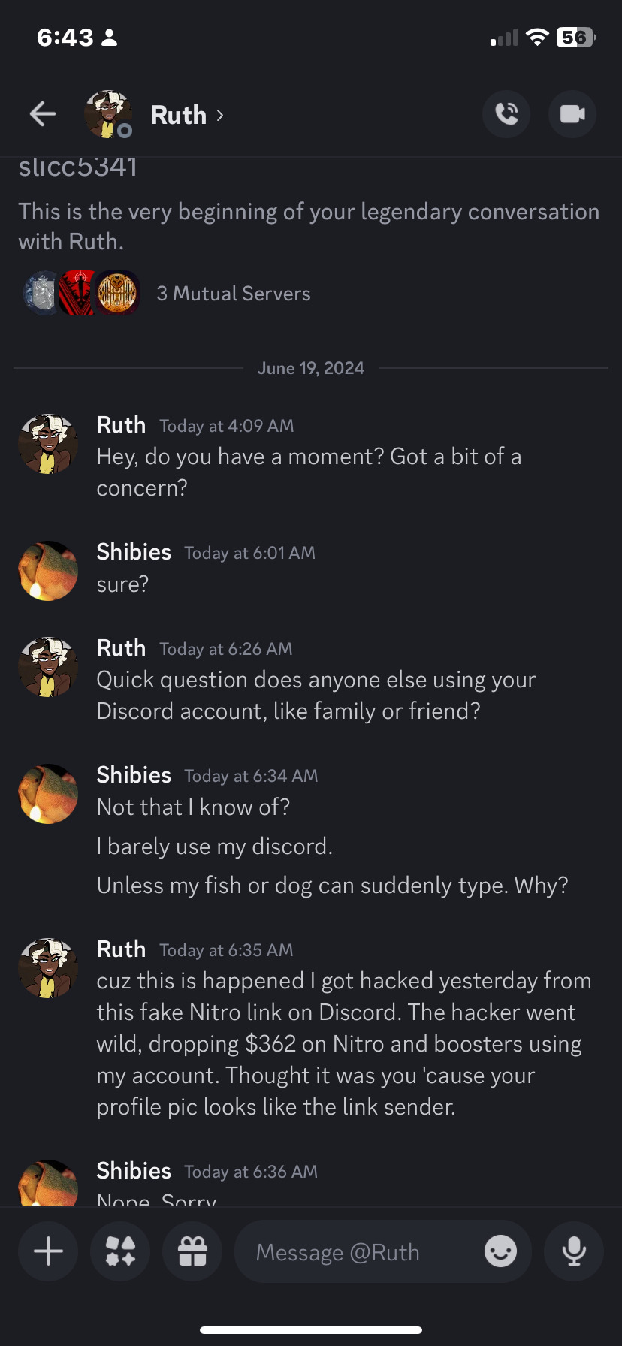Open the emoji picker
This screenshot has width=622, height=1346.
pos(500,1251)
